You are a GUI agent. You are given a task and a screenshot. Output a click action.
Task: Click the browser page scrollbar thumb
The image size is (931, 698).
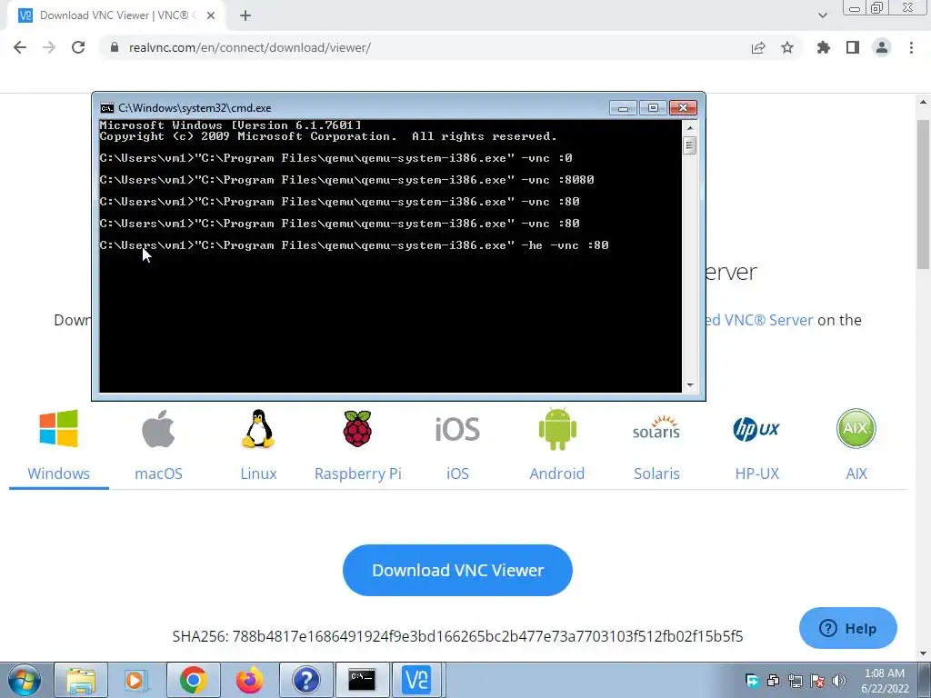click(924, 194)
